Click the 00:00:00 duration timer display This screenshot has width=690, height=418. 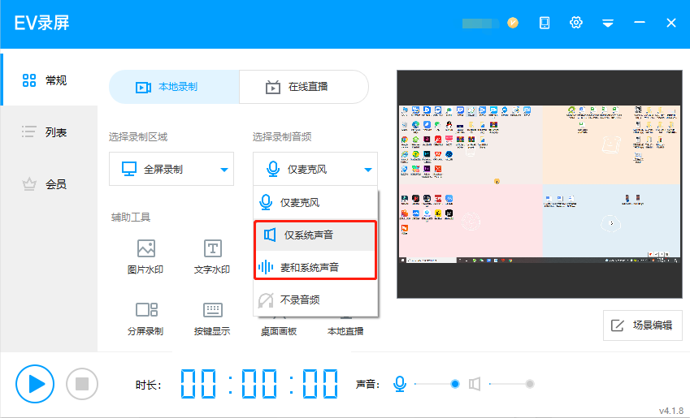(259, 384)
